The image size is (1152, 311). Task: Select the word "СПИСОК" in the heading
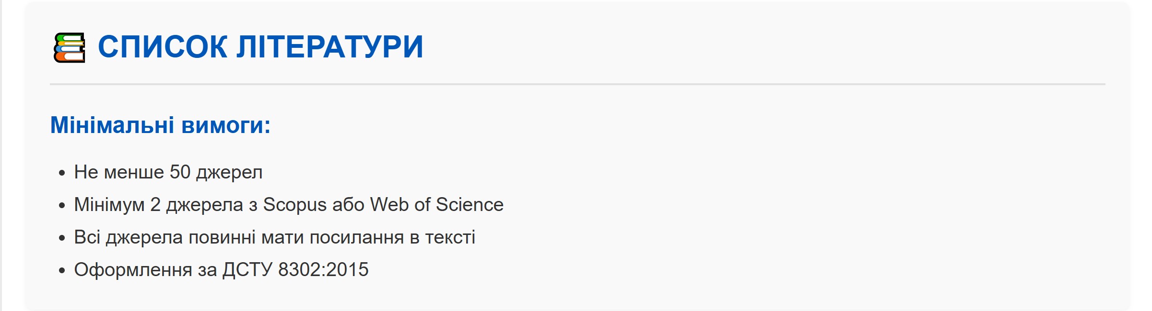163,47
